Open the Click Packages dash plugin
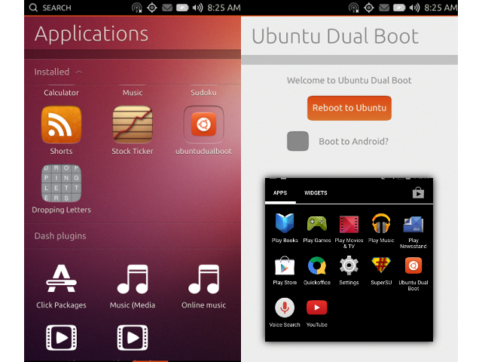The height and width of the screenshot is (362, 482). 61,278
